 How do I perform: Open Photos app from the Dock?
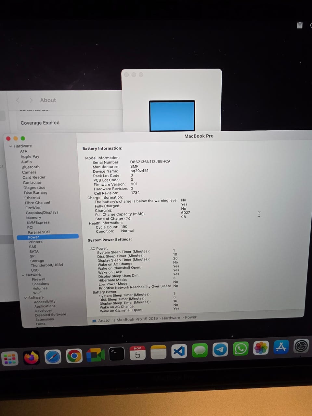click(x=261, y=348)
